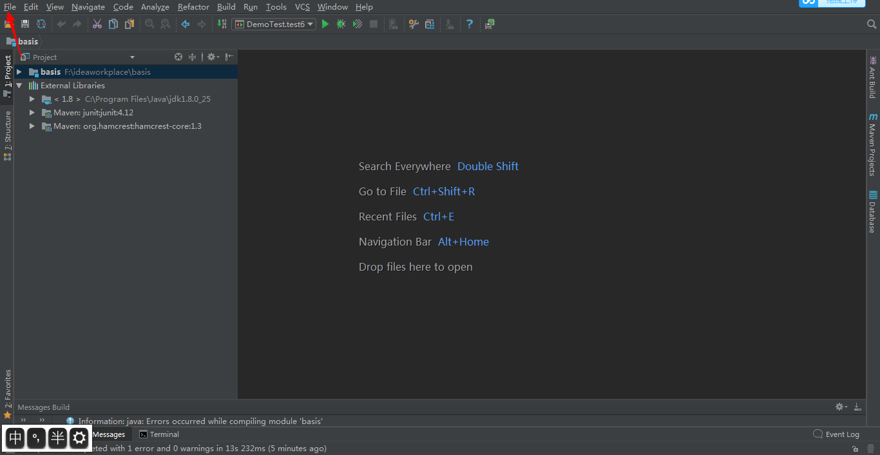Viewport: 880px width, 455px height.
Task: Open the Event Log button
Action: pos(836,434)
